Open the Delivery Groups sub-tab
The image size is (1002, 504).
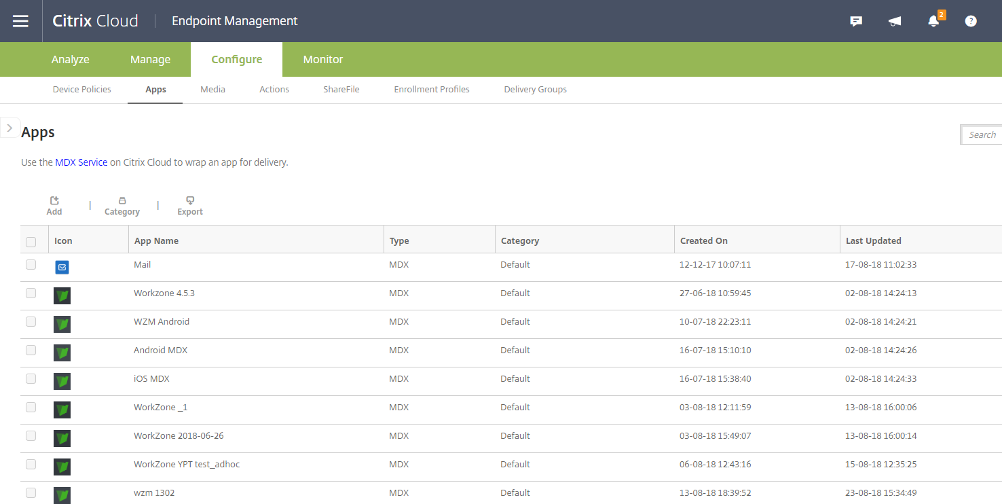(536, 89)
